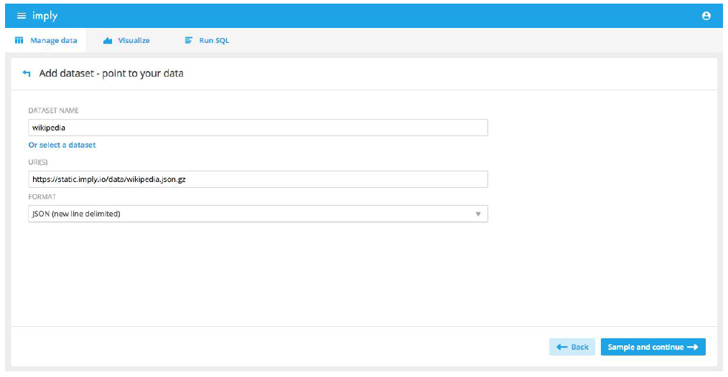Click the query icon beside Run SQL
The image size is (728, 377).
click(189, 41)
